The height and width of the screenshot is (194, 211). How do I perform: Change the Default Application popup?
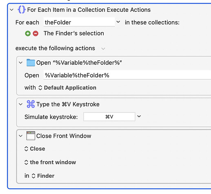(x=67, y=88)
